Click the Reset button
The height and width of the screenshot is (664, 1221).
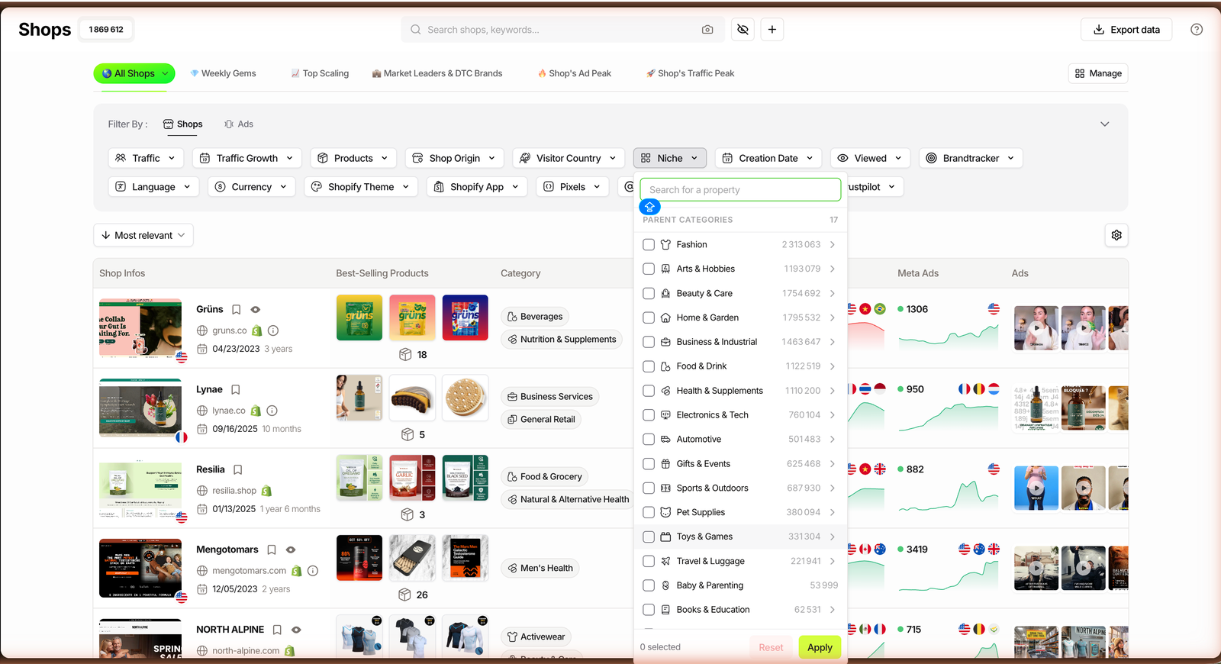click(771, 647)
